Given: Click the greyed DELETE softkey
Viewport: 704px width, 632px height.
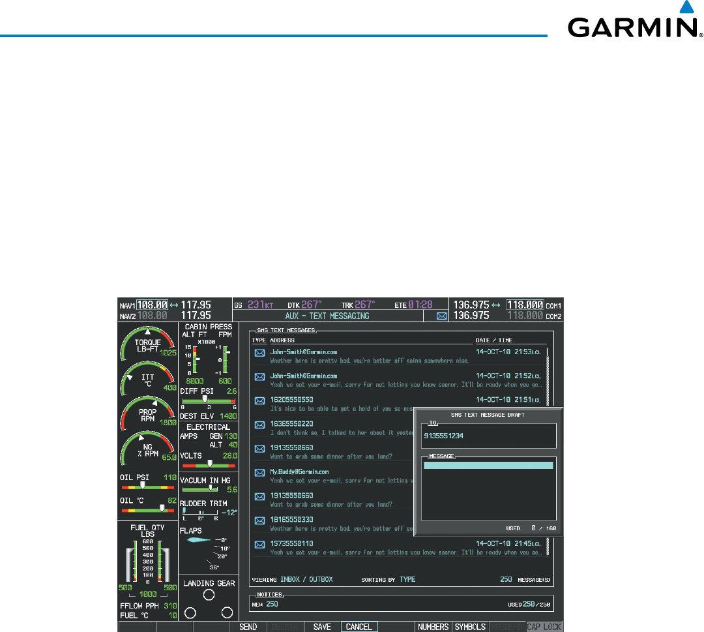Looking at the screenshot, I should click(x=285, y=627).
